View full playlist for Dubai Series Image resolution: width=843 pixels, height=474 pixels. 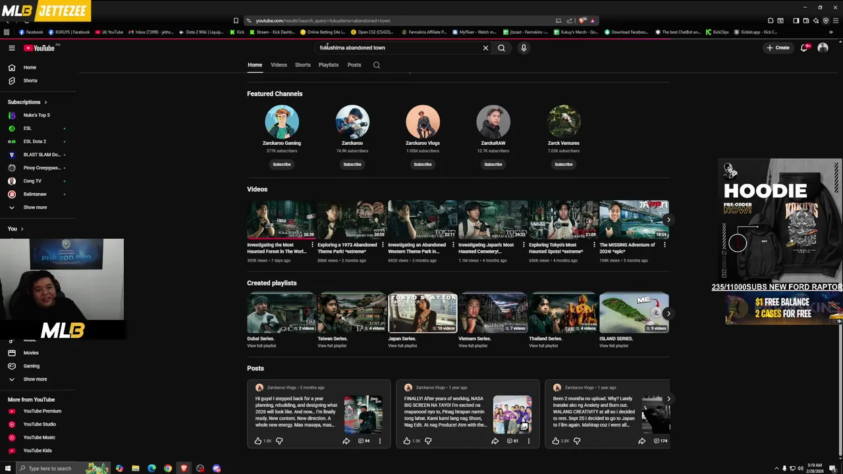(261, 346)
